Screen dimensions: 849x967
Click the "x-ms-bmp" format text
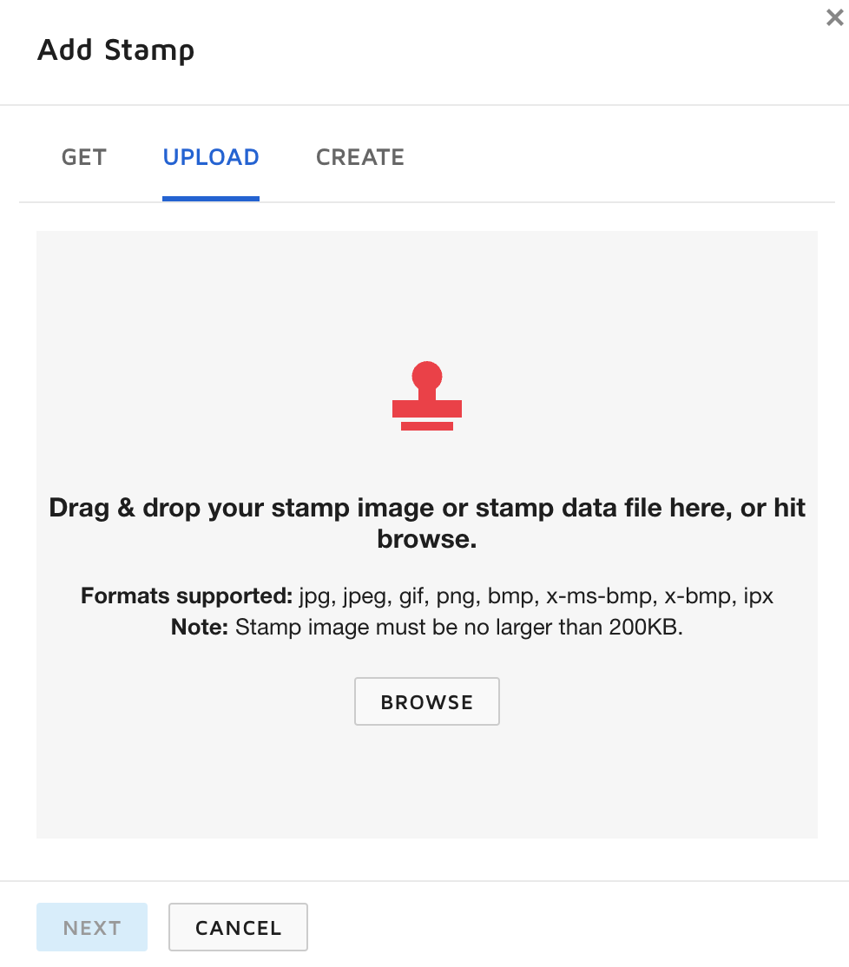(x=597, y=596)
